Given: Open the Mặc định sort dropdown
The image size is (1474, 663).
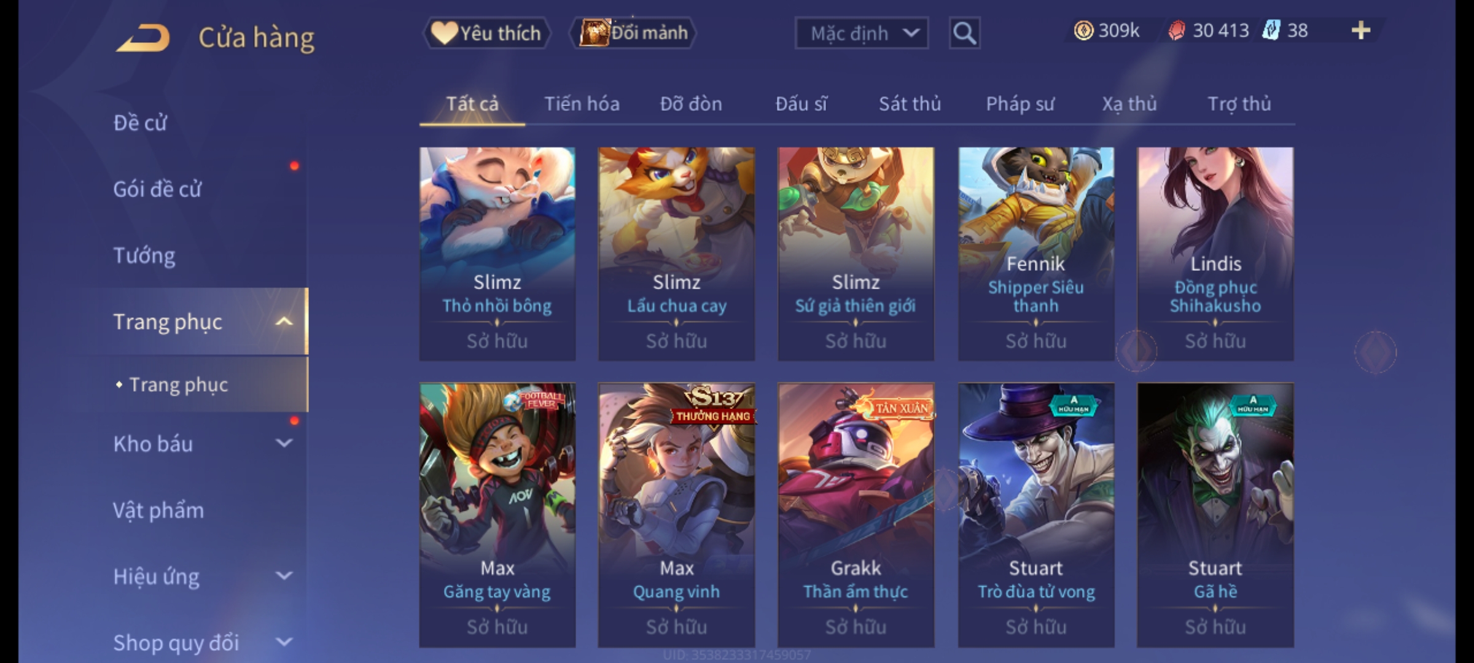Looking at the screenshot, I should click(861, 33).
